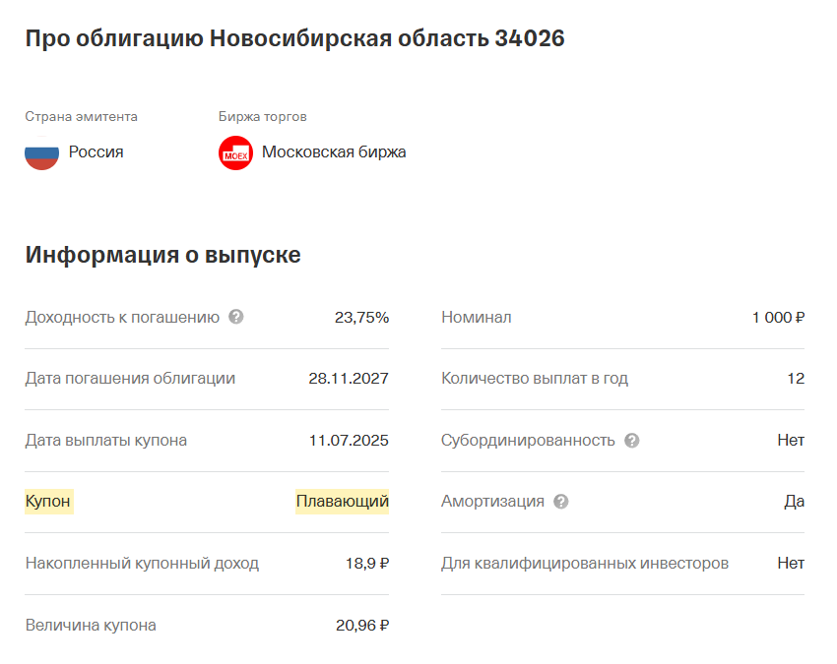Click the Количество выплат в год label
Image resolution: width=837 pixels, height=664 pixels.
(535, 378)
